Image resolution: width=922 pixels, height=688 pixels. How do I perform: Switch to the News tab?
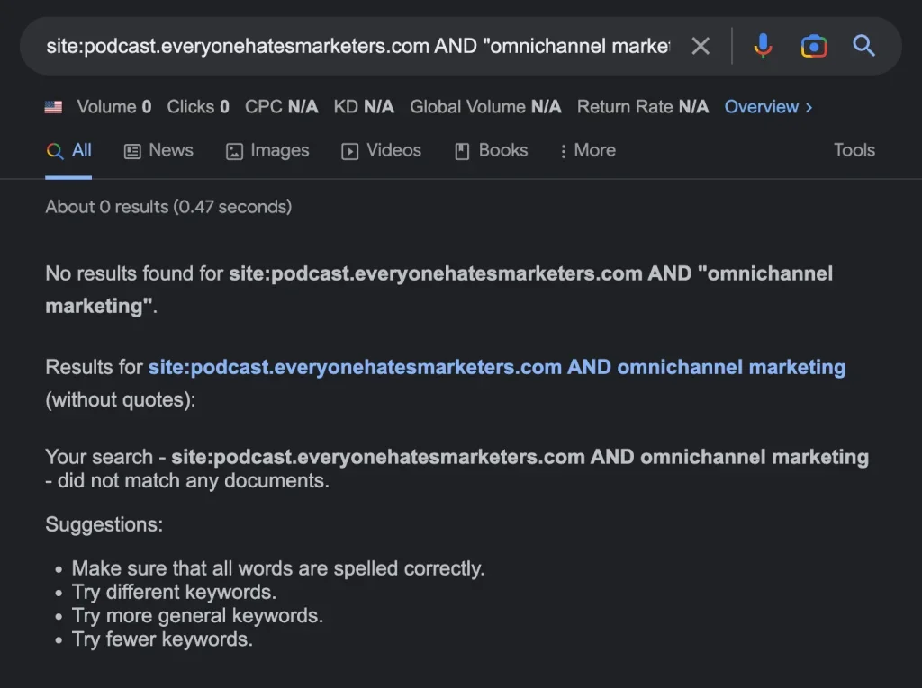tap(169, 150)
